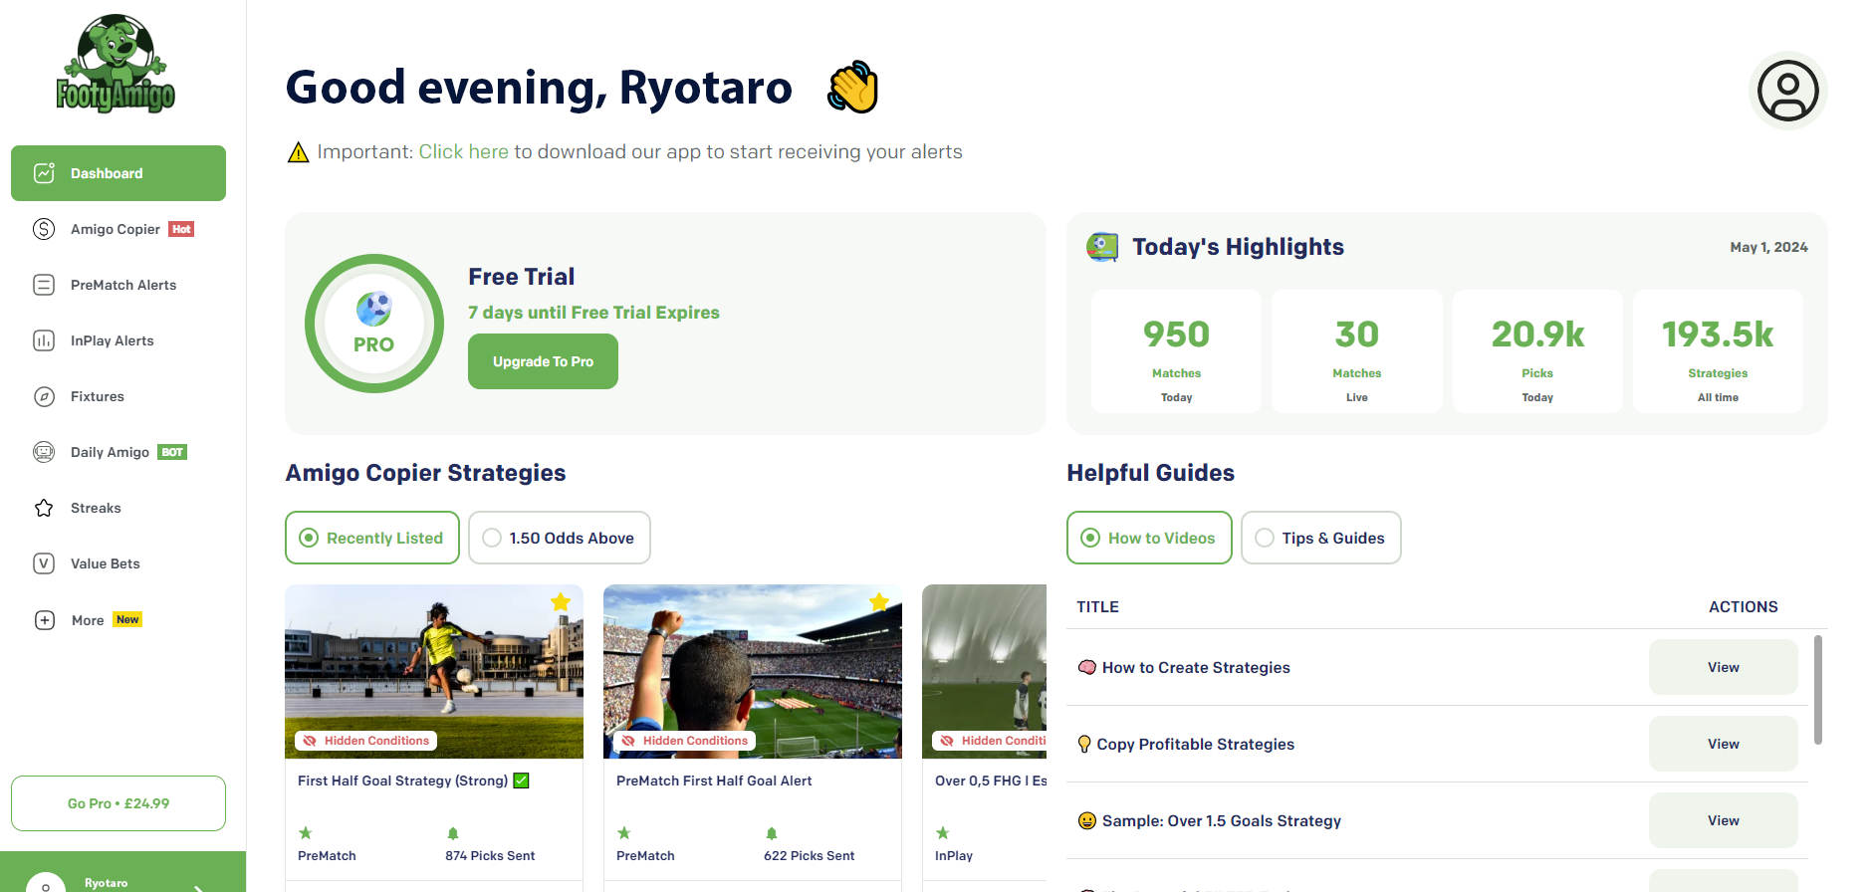Click the InPlay Alerts bar-chart icon
The image size is (1872, 892).
pyautogui.click(x=44, y=340)
